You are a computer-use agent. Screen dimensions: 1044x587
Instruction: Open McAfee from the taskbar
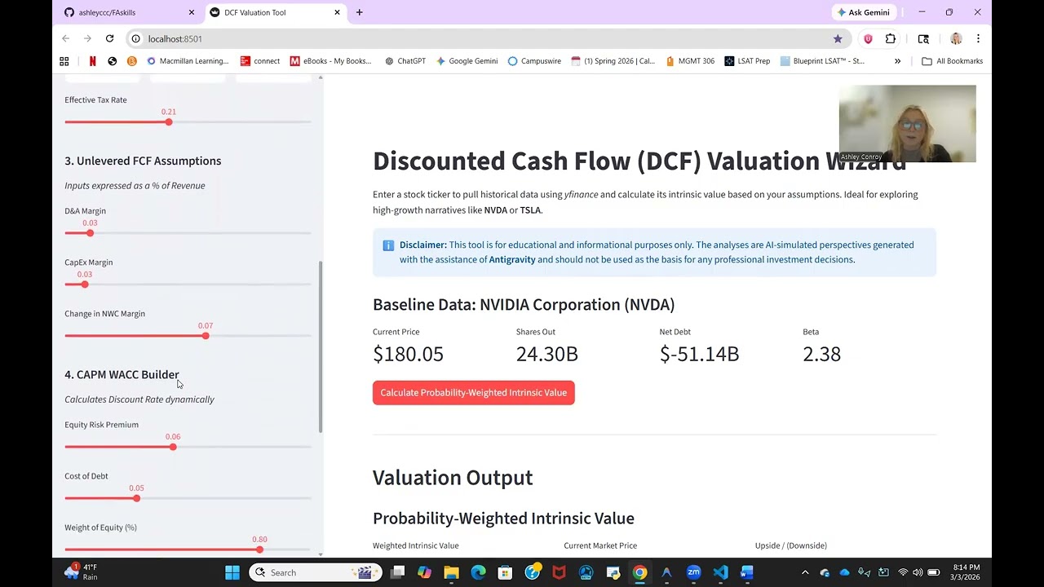[559, 572]
